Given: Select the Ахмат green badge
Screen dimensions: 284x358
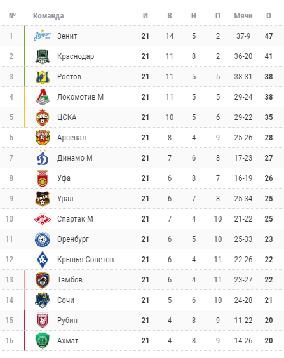Looking at the screenshot, I should tap(43, 341).
